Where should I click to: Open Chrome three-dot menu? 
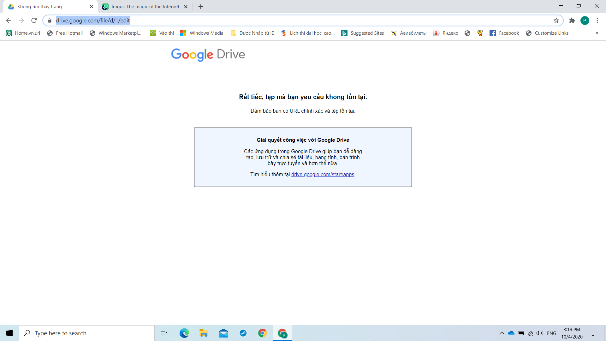pyautogui.click(x=597, y=21)
